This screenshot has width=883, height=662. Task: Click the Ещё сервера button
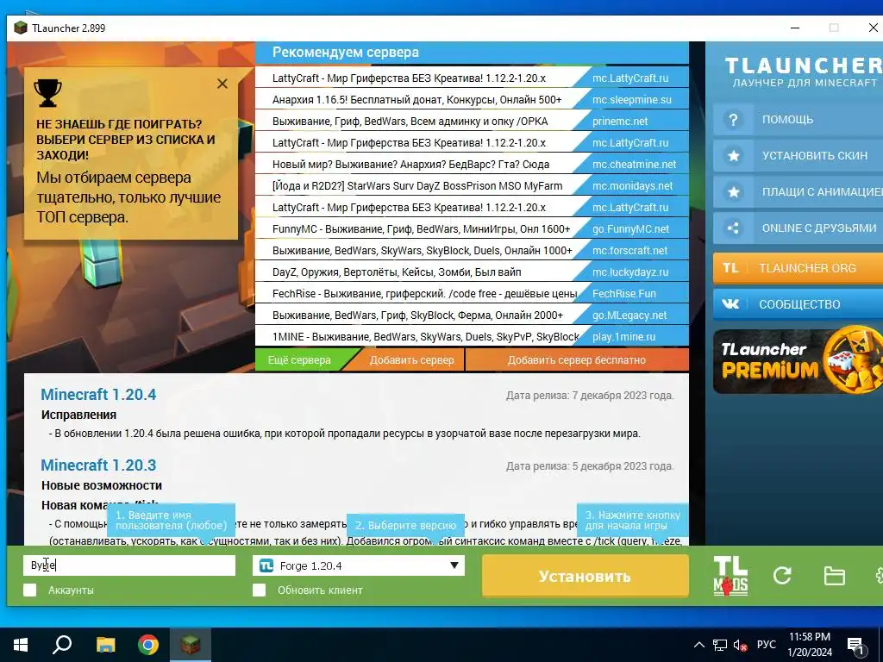tap(299, 360)
